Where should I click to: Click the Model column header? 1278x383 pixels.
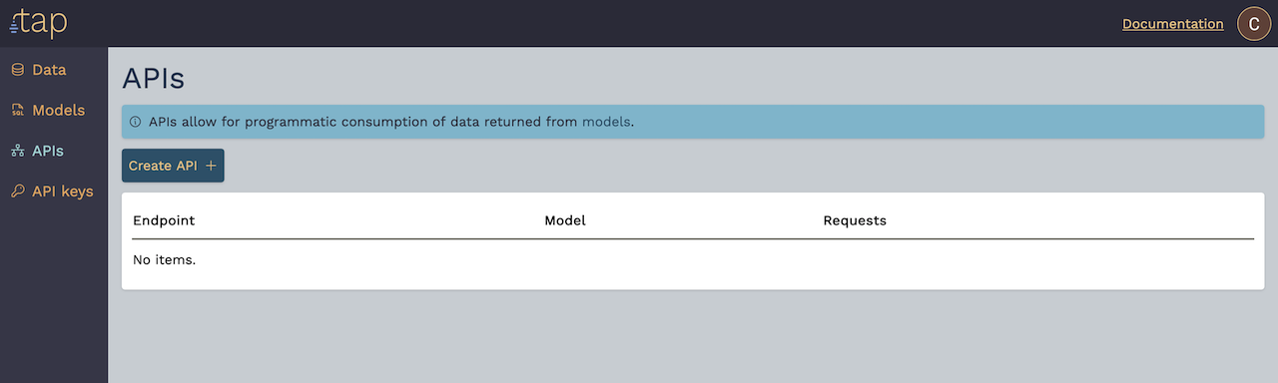click(565, 220)
